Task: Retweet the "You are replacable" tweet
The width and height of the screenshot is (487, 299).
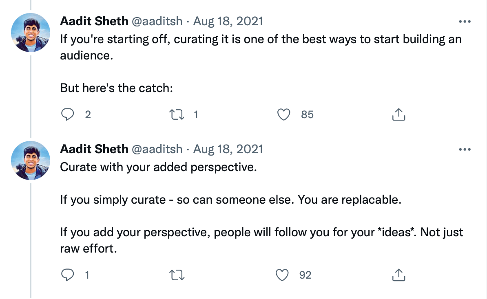Action: (177, 275)
